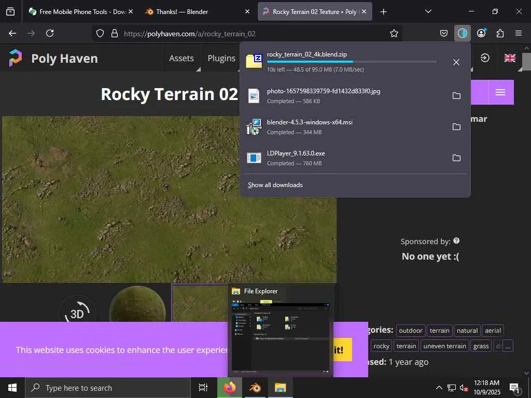Expand the hidden tags ellipsis button
The image size is (531, 398).
[508, 346]
